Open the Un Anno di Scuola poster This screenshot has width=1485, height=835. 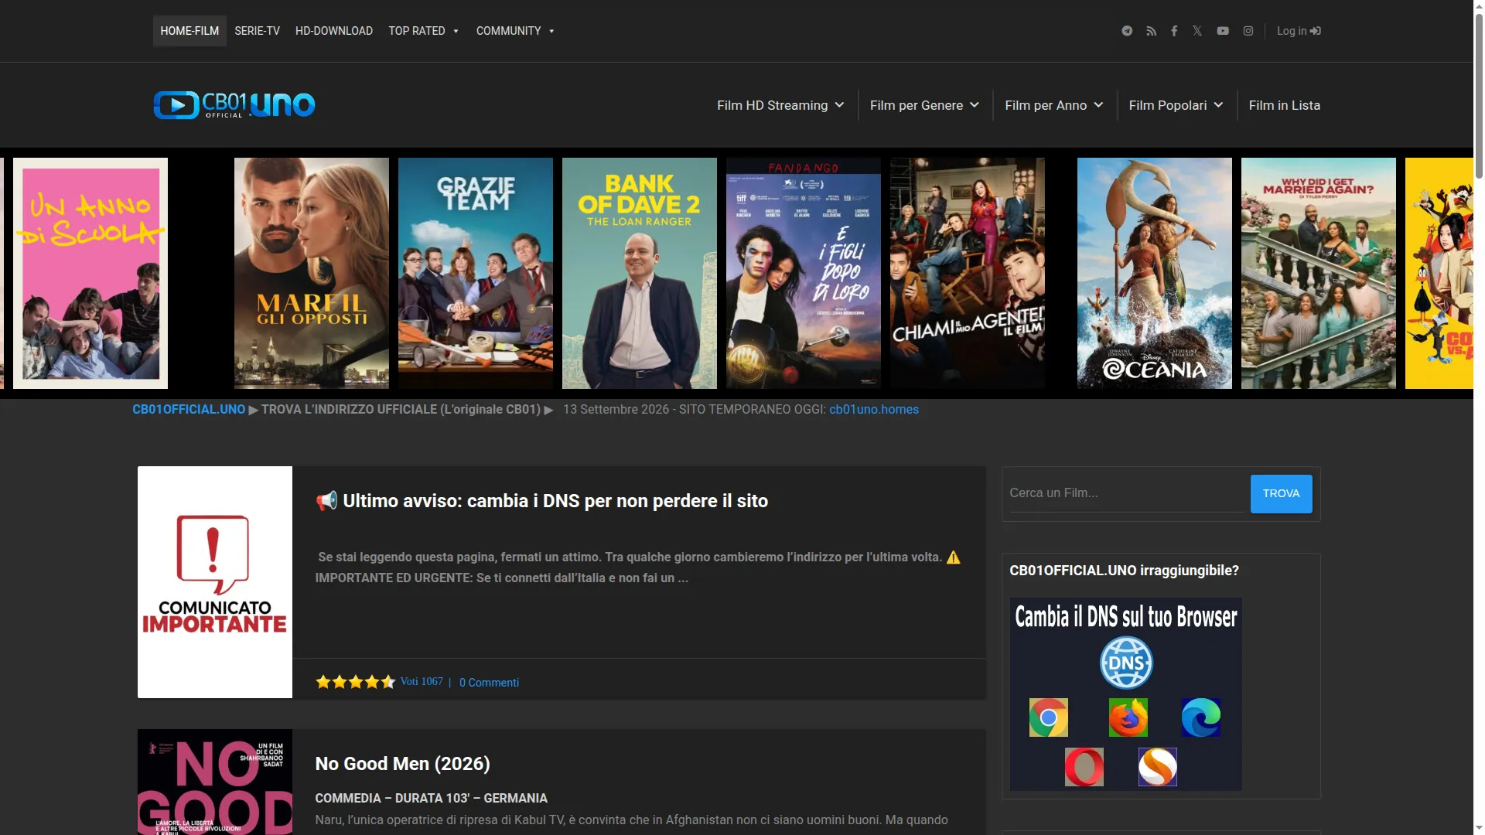click(90, 274)
